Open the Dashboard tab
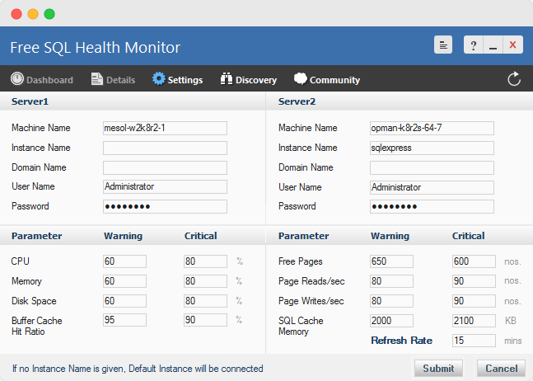This screenshot has width=533, height=381. 42,79
